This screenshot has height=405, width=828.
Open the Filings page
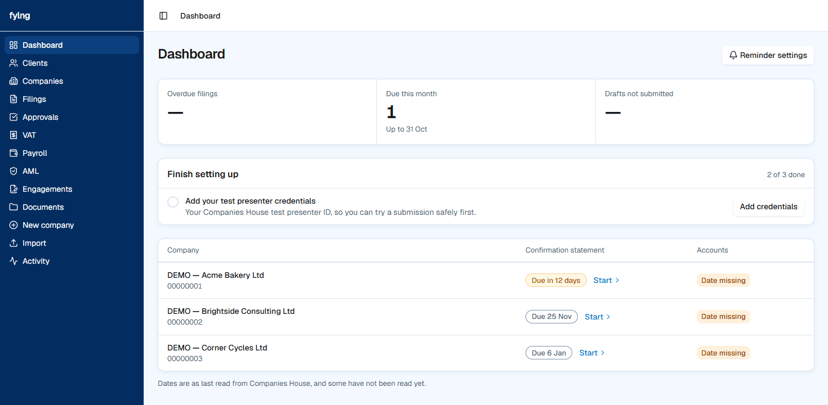tap(72, 99)
